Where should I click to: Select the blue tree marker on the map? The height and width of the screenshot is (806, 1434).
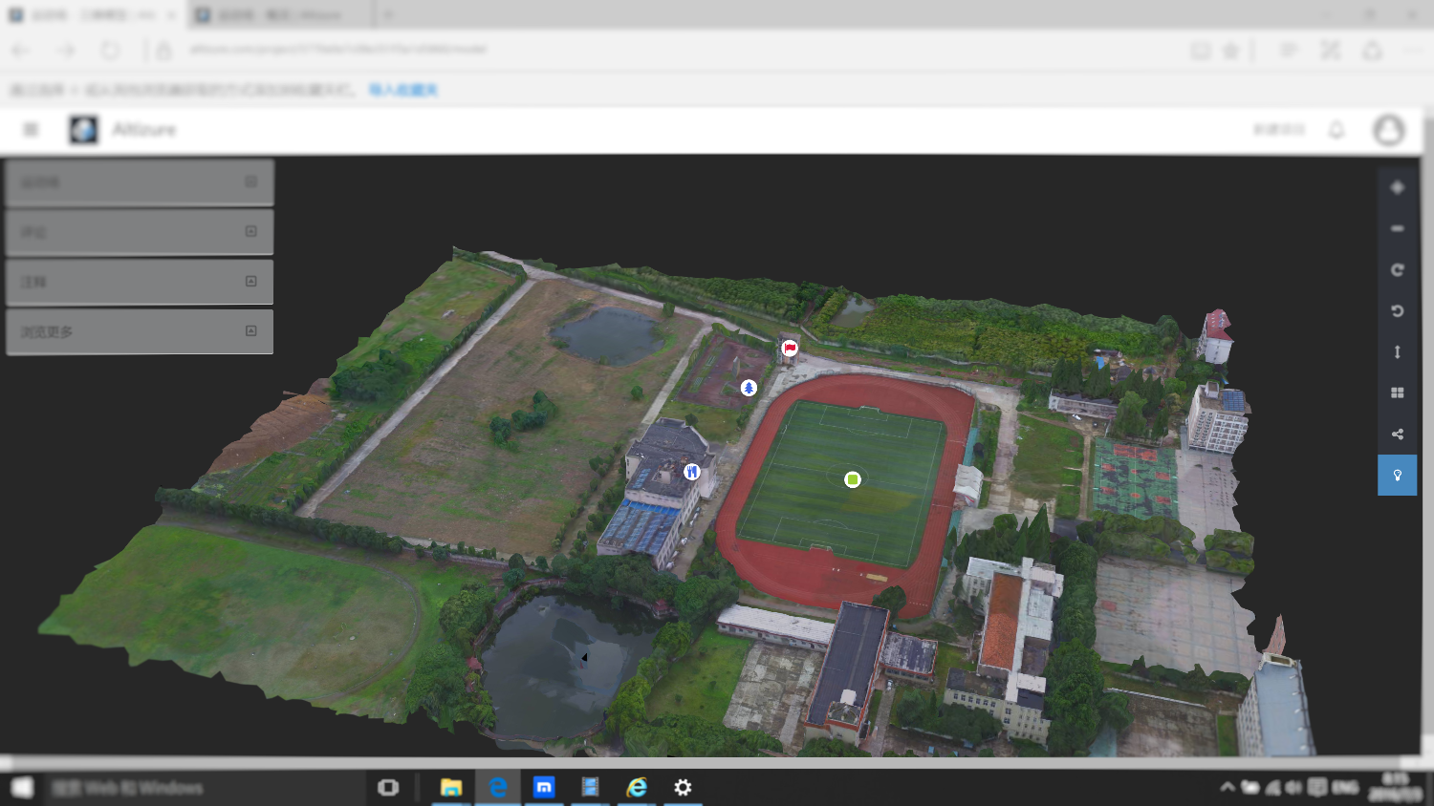749,388
